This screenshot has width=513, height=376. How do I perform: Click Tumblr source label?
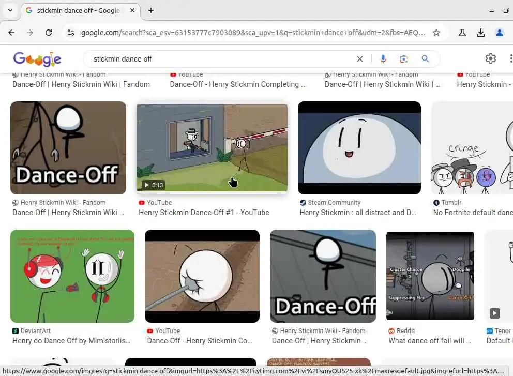click(451, 203)
